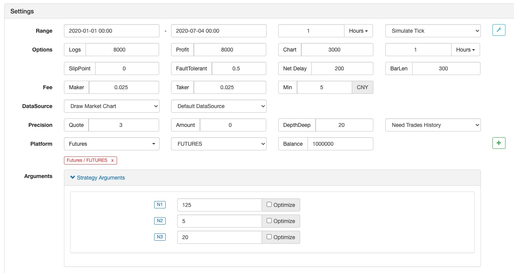Enable Optimize for N2
Screen dimensions: 514x273
269,221
